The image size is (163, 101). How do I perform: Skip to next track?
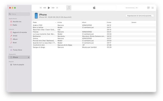(53, 8)
